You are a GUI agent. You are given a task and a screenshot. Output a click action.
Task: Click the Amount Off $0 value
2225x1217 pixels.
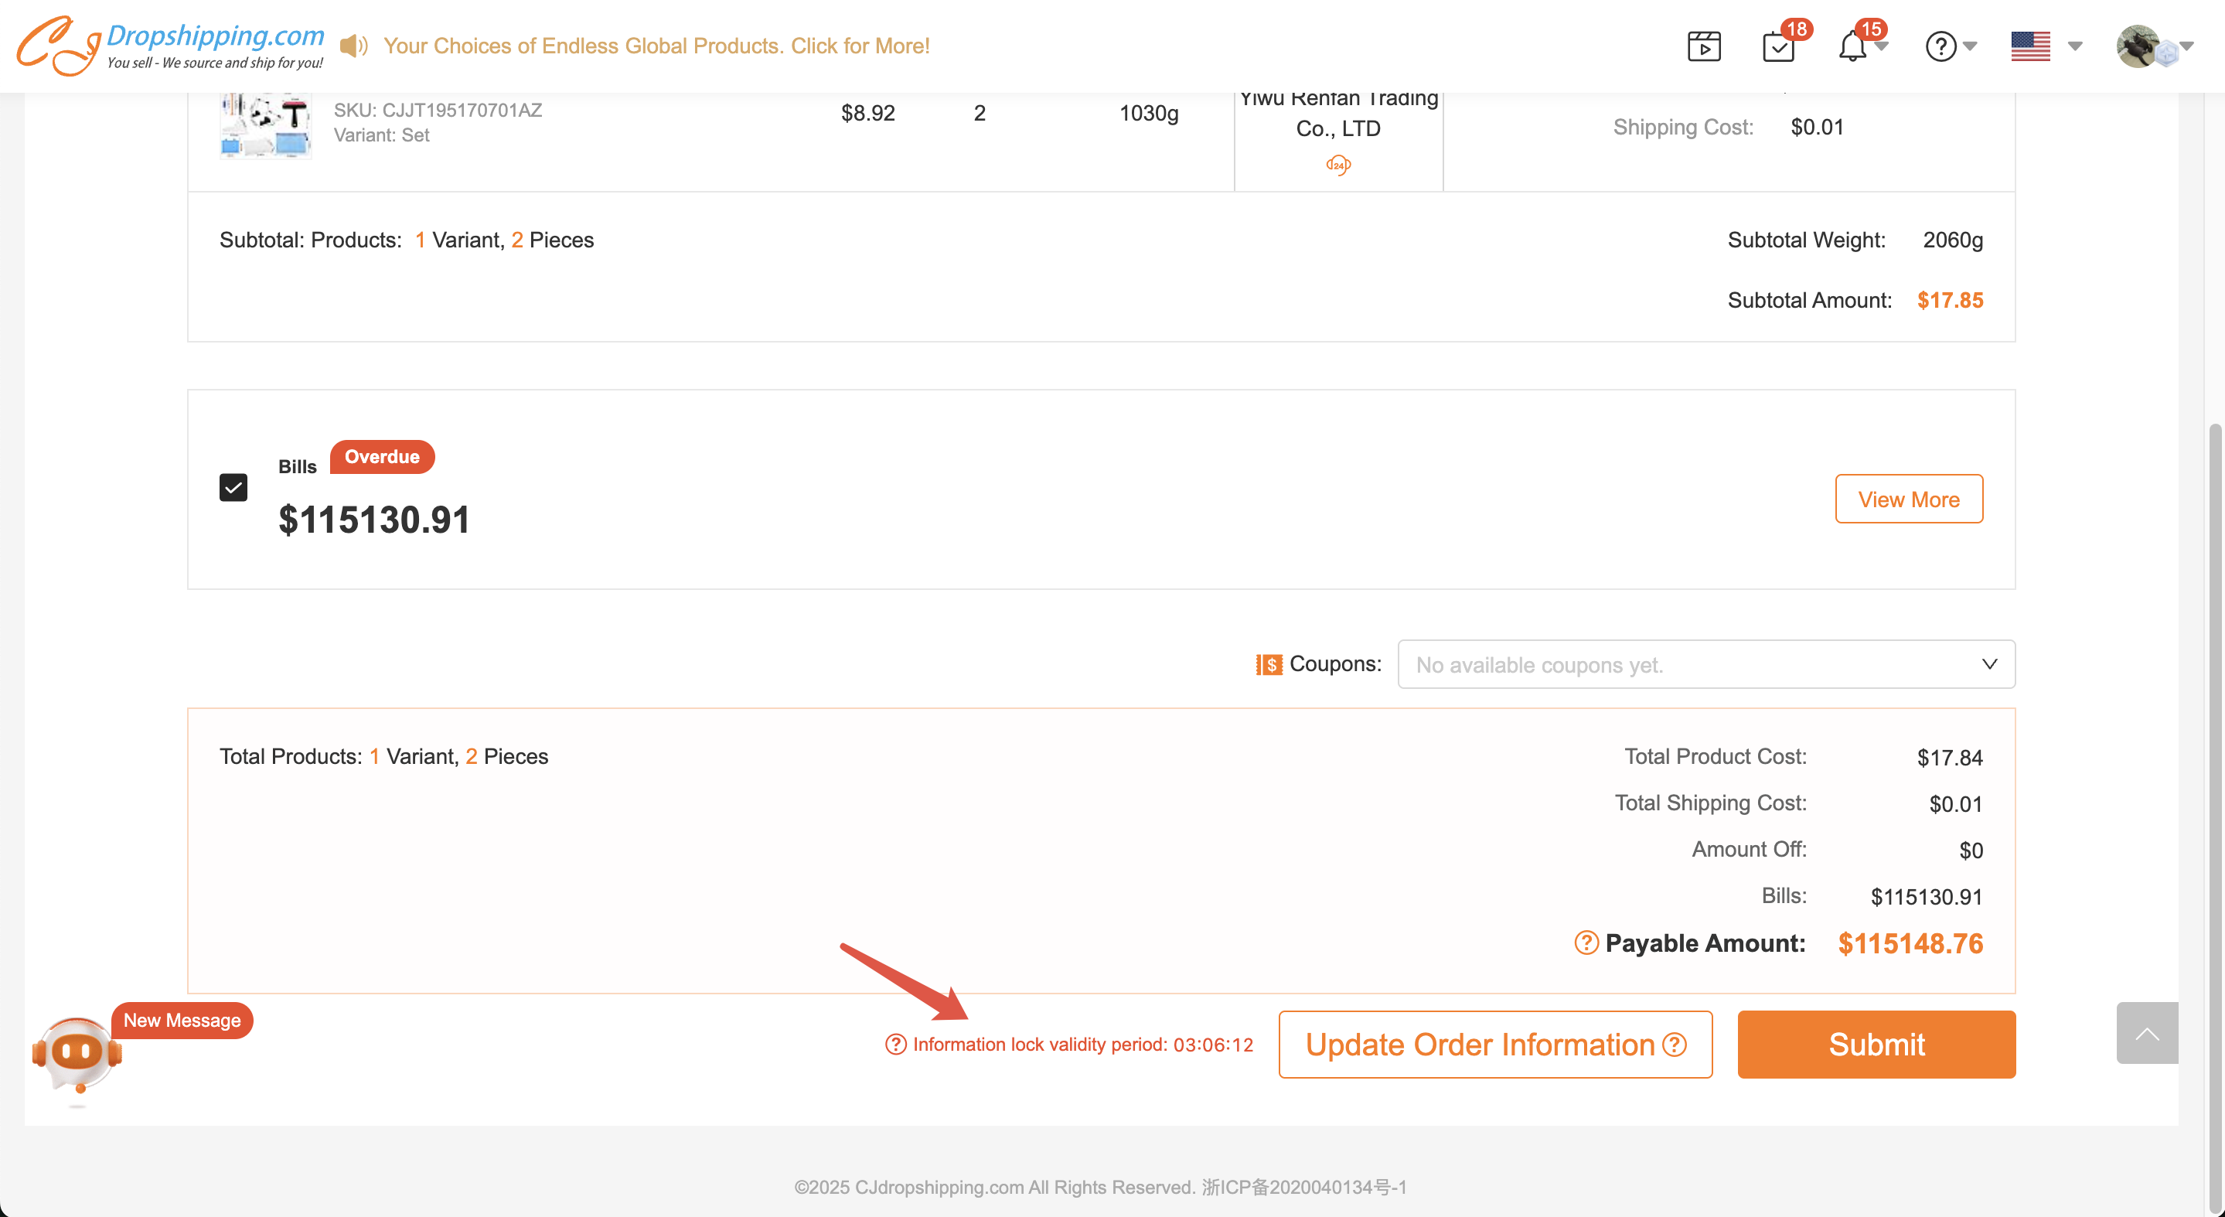coord(1970,851)
